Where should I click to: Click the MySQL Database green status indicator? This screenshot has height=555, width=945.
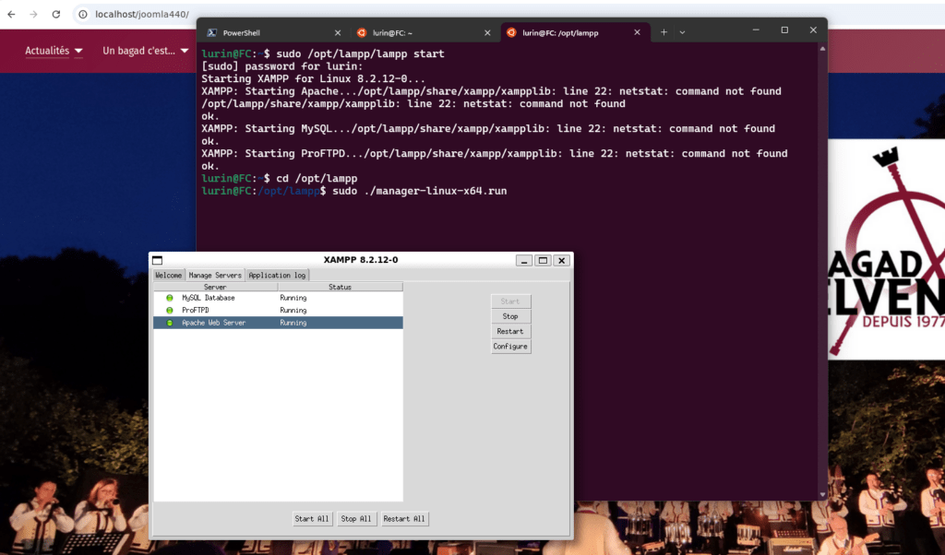[x=170, y=298]
